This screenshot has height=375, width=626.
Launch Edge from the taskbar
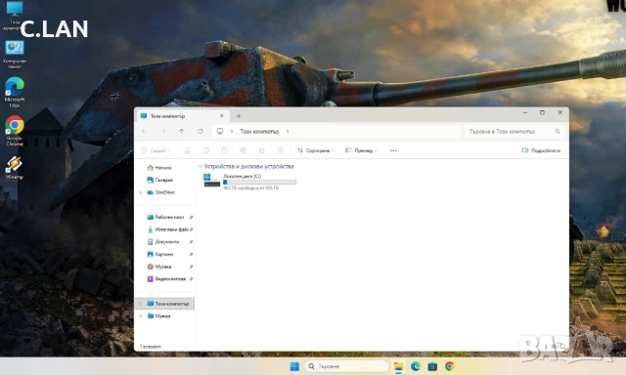click(415, 366)
